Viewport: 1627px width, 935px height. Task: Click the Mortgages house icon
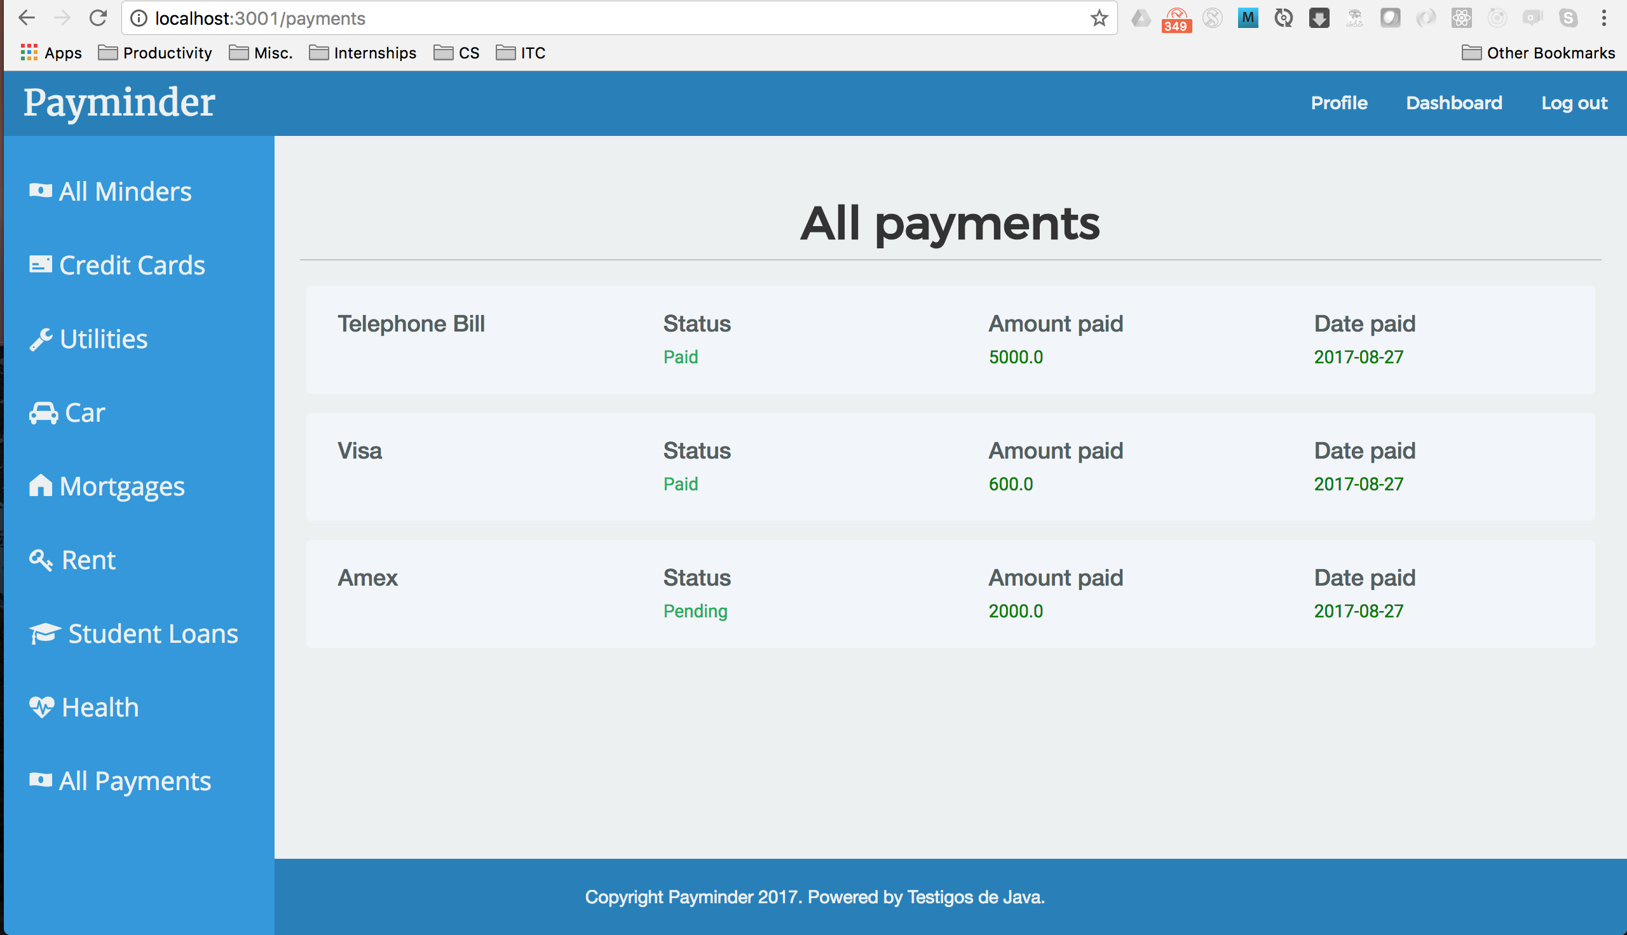pos(41,485)
